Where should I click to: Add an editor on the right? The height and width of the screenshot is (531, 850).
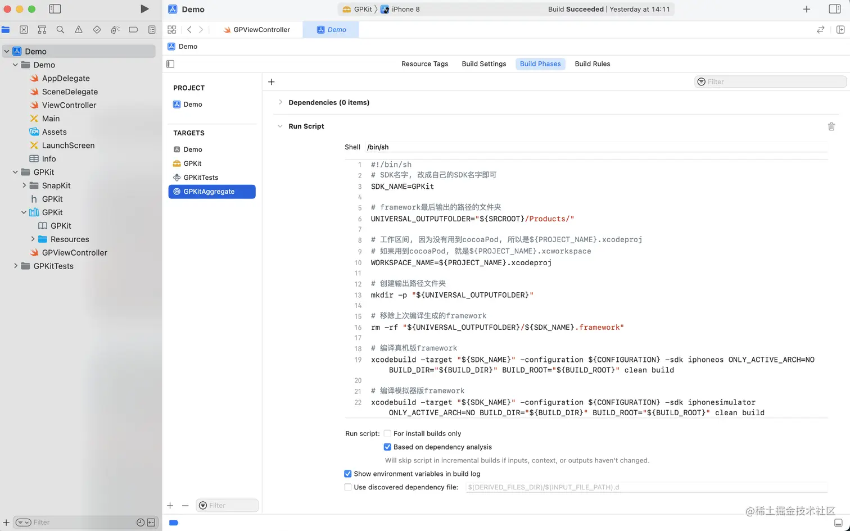coord(840,30)
